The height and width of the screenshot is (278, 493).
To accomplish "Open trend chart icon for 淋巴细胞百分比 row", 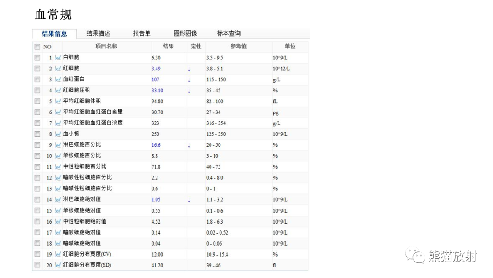I will (x=58, y=145).
